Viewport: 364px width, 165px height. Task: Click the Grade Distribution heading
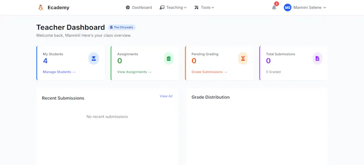coord(211,97)
